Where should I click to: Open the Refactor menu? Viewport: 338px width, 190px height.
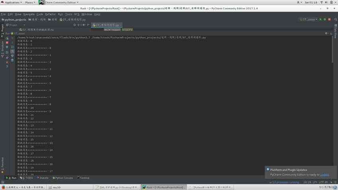point(51,14)
